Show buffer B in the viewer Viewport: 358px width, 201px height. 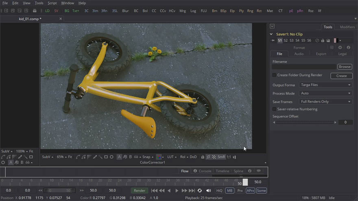pyautogui.click(x=130, y=157)
